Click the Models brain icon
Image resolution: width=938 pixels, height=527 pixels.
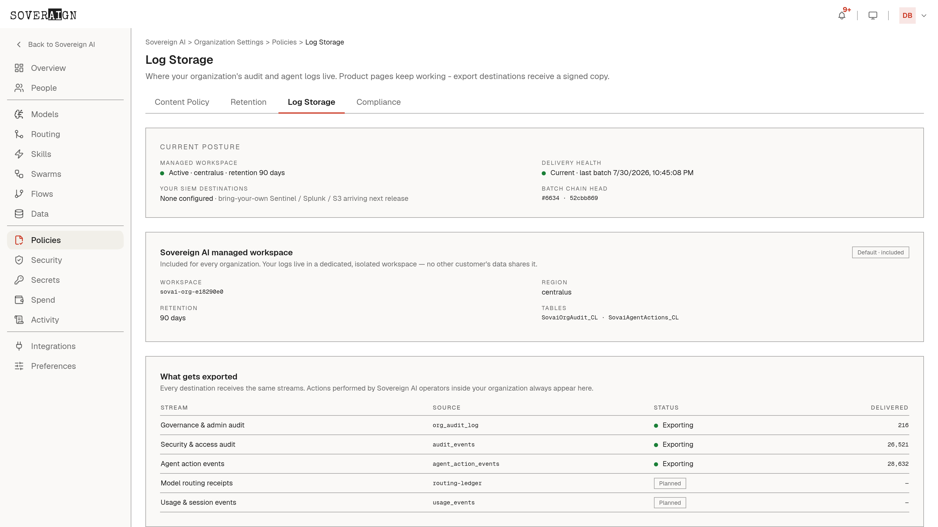(x=19, y=114)
